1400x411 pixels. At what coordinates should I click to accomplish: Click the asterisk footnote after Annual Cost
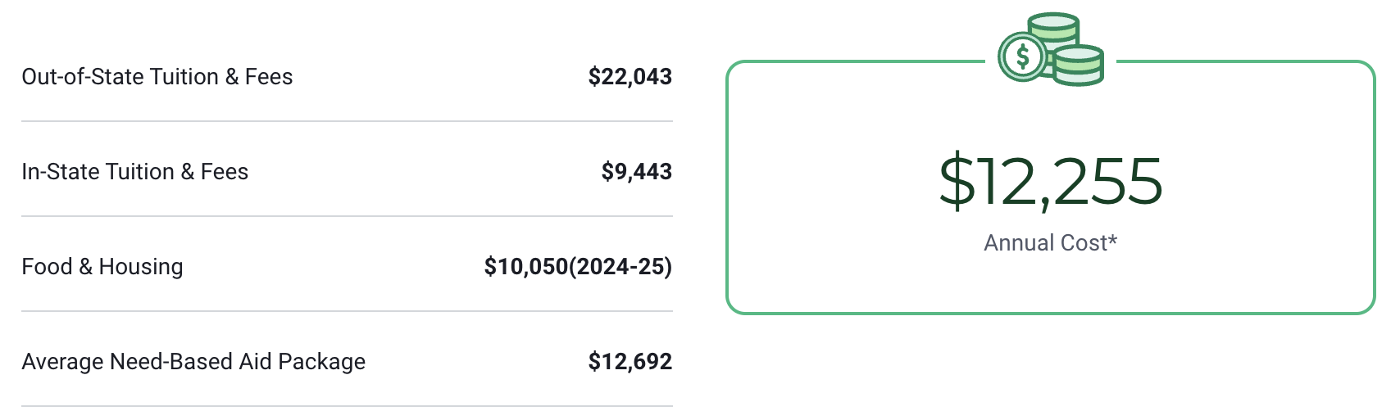pos(1113,239)
